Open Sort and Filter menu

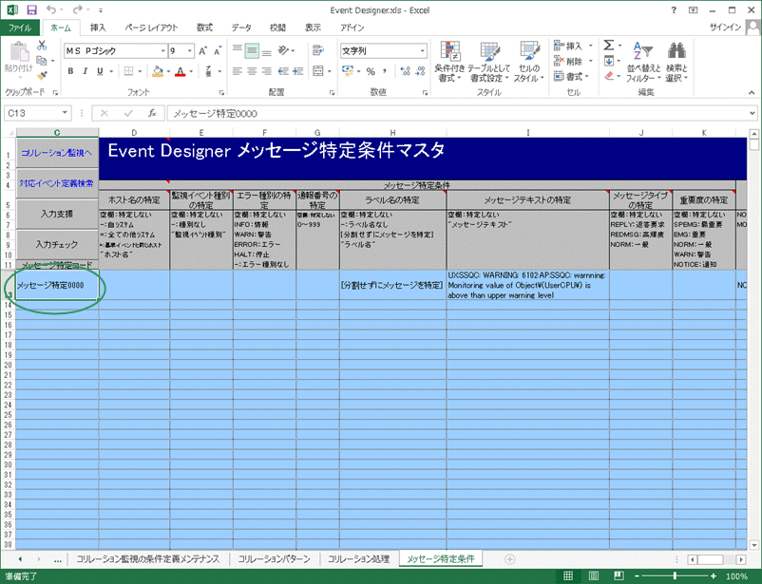(643, 62)
